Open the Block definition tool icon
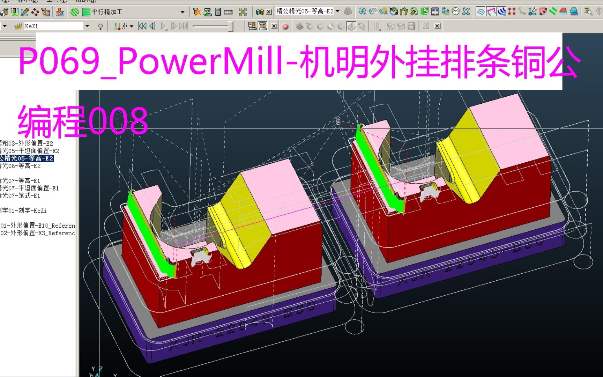 click(x=4, y=12)
